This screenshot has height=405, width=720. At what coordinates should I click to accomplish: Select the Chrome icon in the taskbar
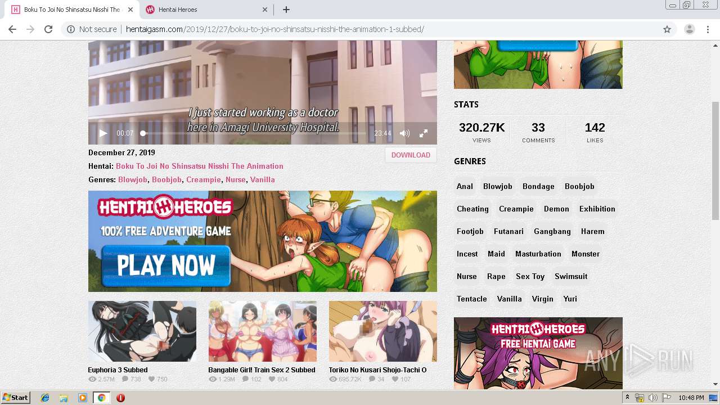tap(102, 398)
